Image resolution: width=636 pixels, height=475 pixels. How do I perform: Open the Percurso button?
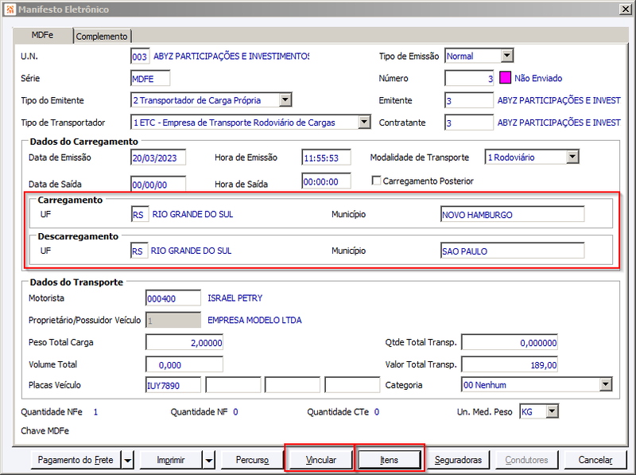click(252, 460)
